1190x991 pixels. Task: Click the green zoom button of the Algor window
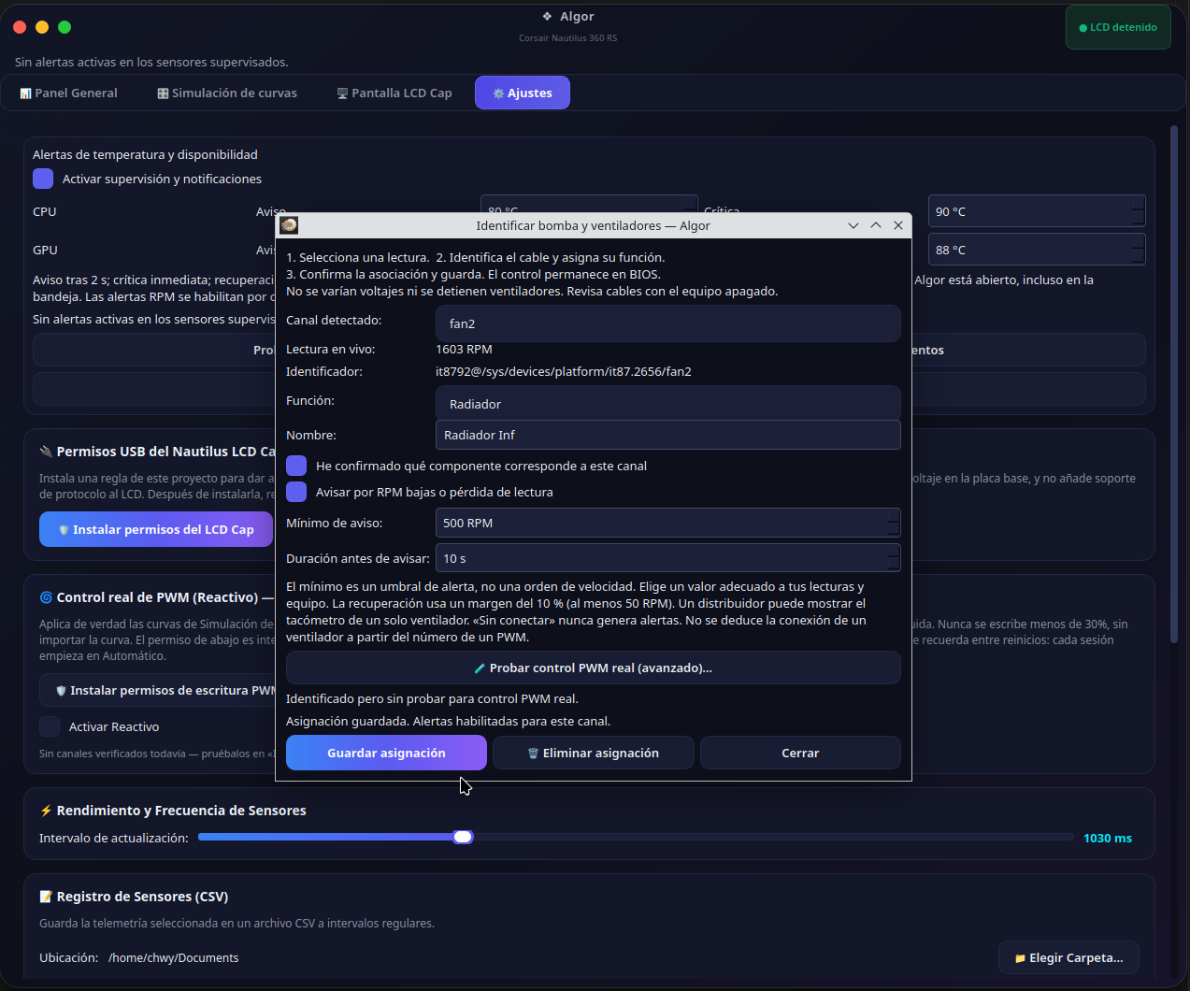(x=65, y=27)
